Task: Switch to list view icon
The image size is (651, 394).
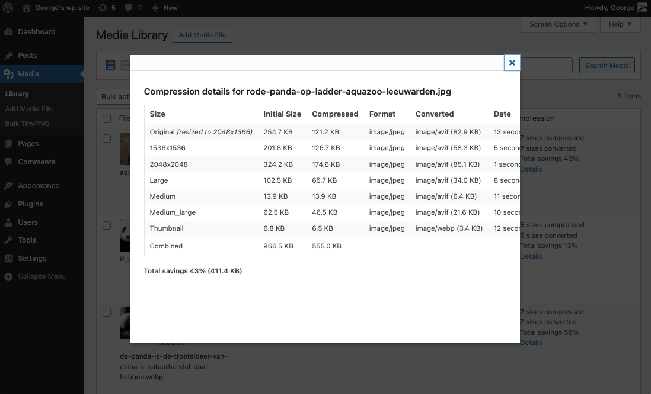Action: 110,65
